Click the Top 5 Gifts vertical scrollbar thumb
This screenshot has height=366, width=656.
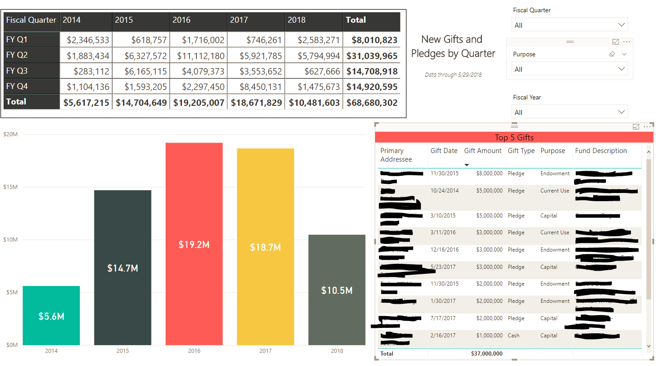649,229
